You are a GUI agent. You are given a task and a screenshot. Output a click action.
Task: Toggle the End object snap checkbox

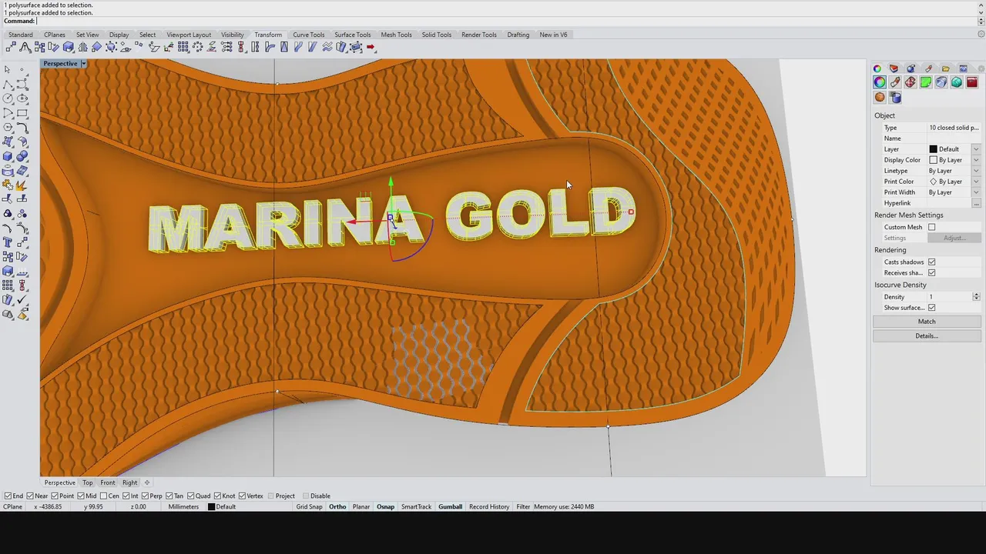8,496
